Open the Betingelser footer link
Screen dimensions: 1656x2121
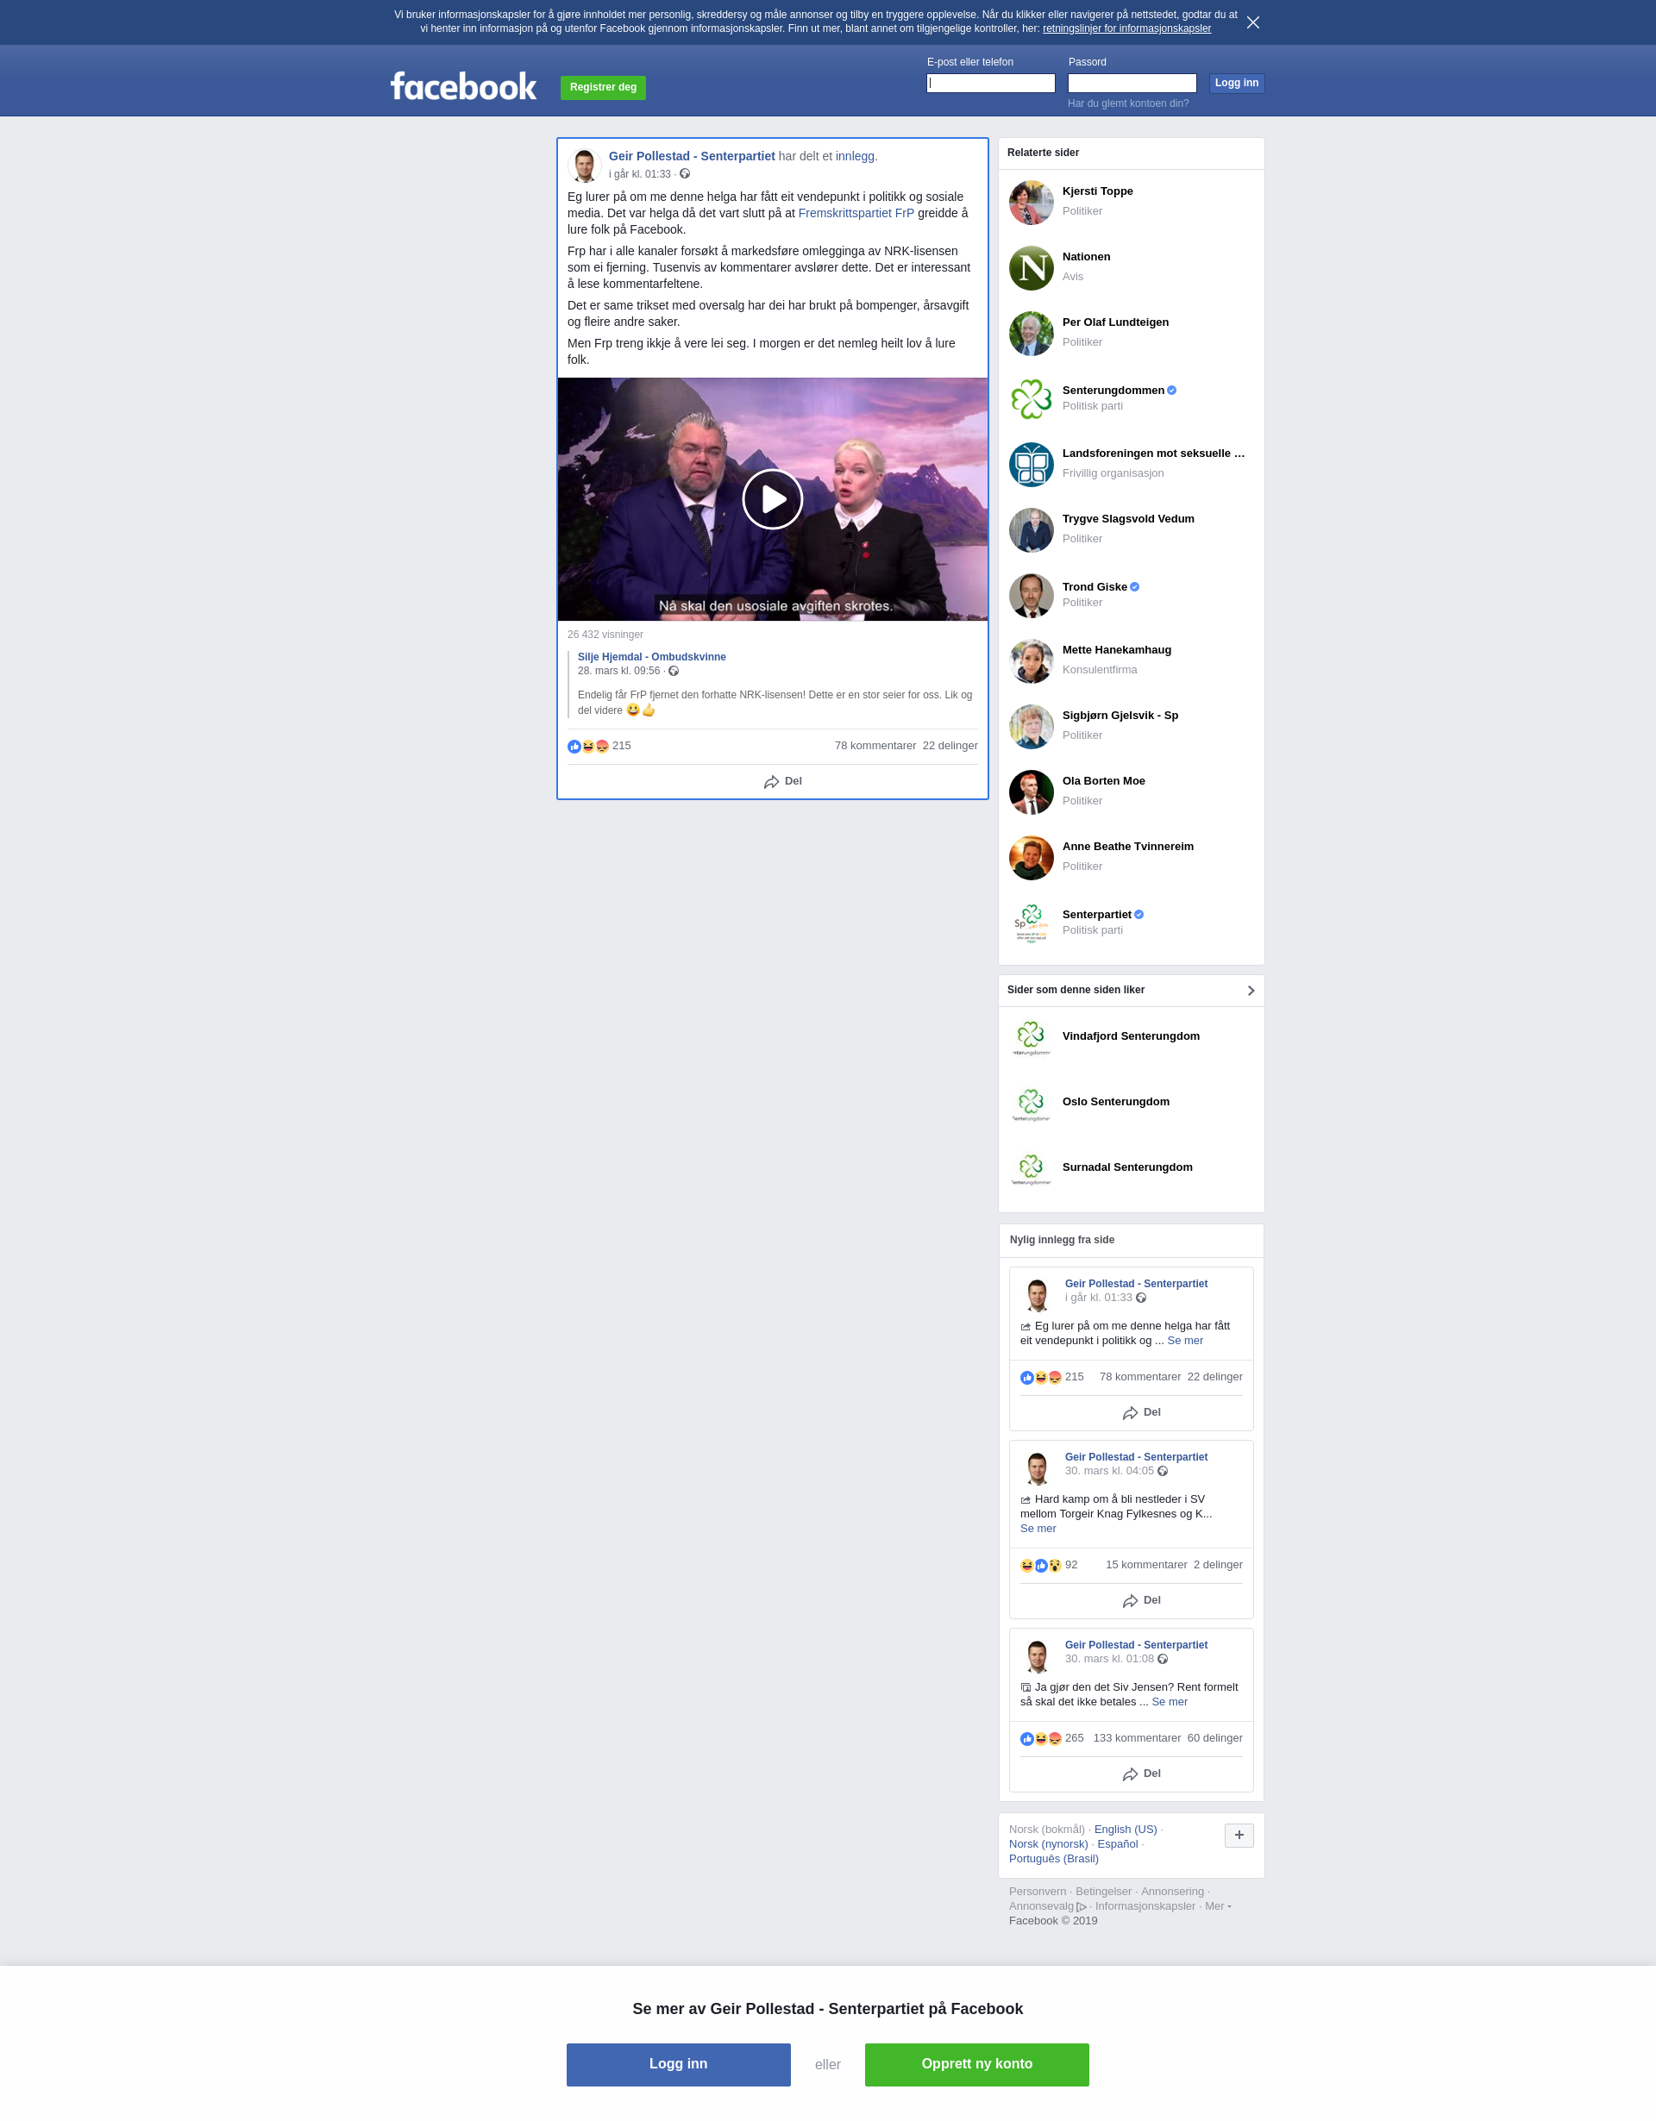point(1103,1892)
